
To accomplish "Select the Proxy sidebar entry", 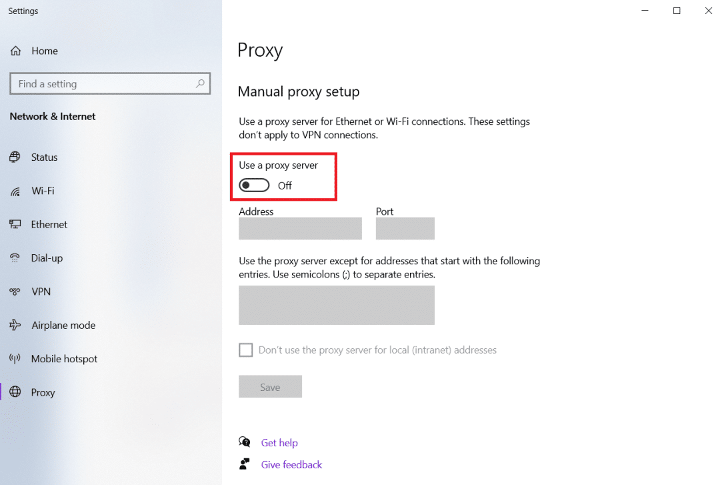I will pos(43,392).
